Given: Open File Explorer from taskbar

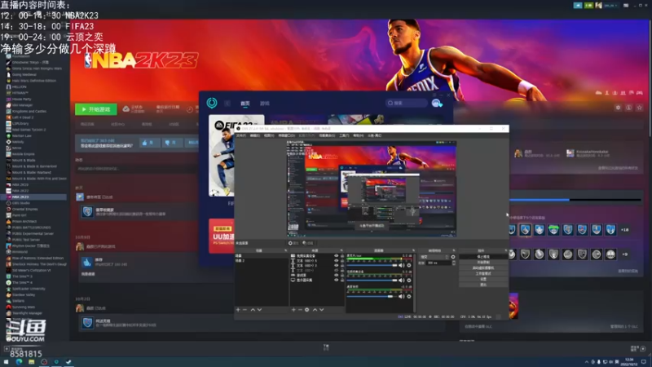Looking at the screenshot, I should point(31,362).
